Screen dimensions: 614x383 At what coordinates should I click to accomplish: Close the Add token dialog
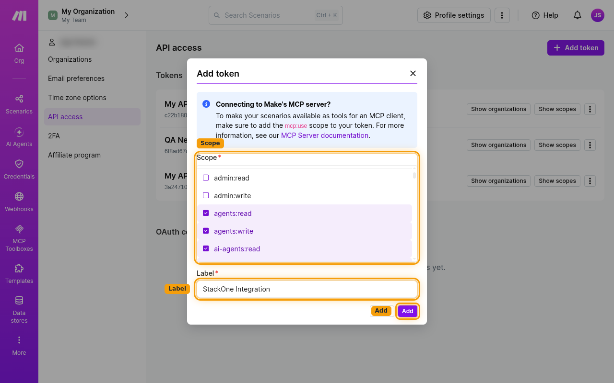413,73
